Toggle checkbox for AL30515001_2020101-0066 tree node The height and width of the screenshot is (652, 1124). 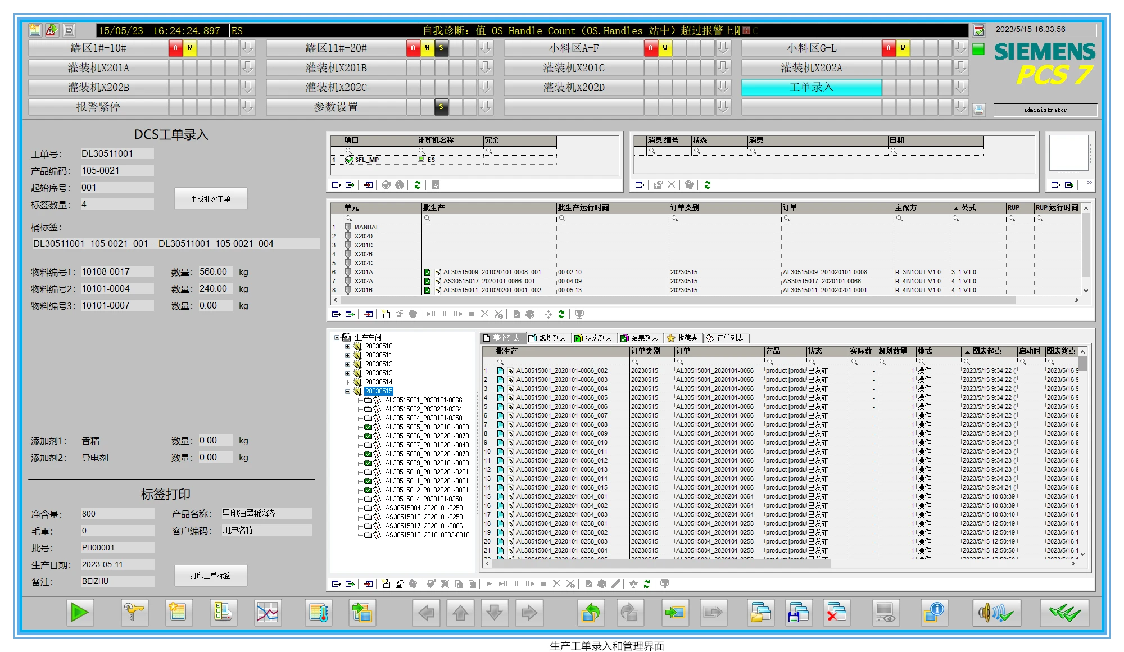pos(368,400)
